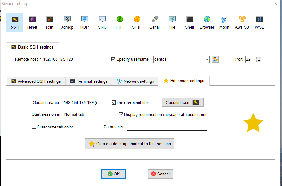Open the credentials manager user icon
The image size is (282, 186).
[215, 59]
